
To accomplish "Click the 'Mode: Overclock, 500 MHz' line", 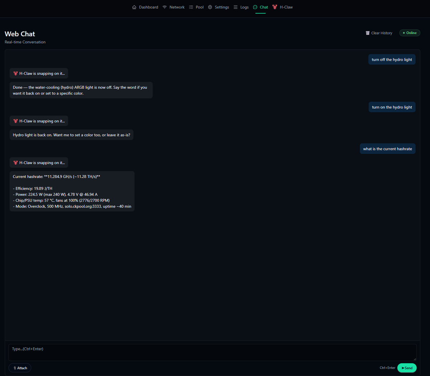I will click(72, 206).
